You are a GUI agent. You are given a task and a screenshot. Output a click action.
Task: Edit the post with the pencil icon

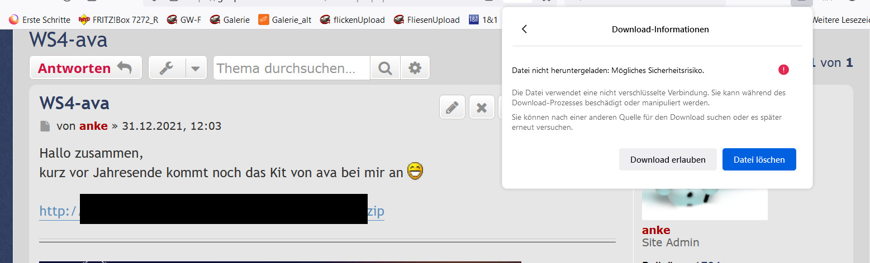pyautogui.click(x=453, y=107)
